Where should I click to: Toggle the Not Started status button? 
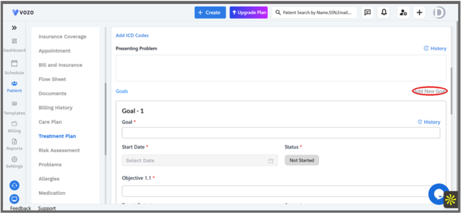pos(302,160)
